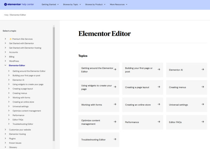Expand Get Started with Elementor Hosting chevron
Viewport: 210px width, 149px height.
pos(5,48)
